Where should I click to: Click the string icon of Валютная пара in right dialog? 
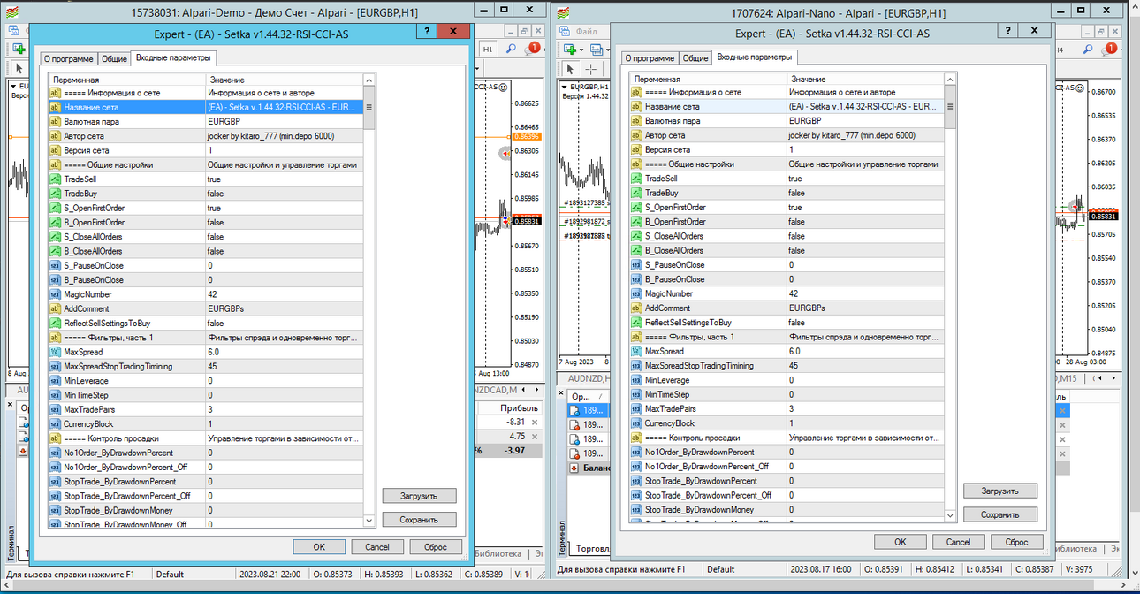(636, 121)
